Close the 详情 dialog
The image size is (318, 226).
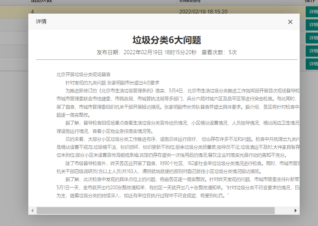tap(290, 22)
